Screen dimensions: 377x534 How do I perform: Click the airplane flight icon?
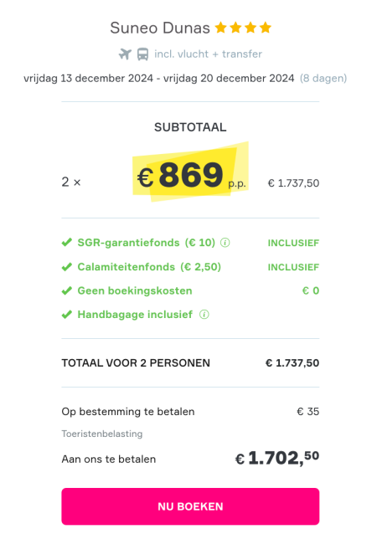125,54
